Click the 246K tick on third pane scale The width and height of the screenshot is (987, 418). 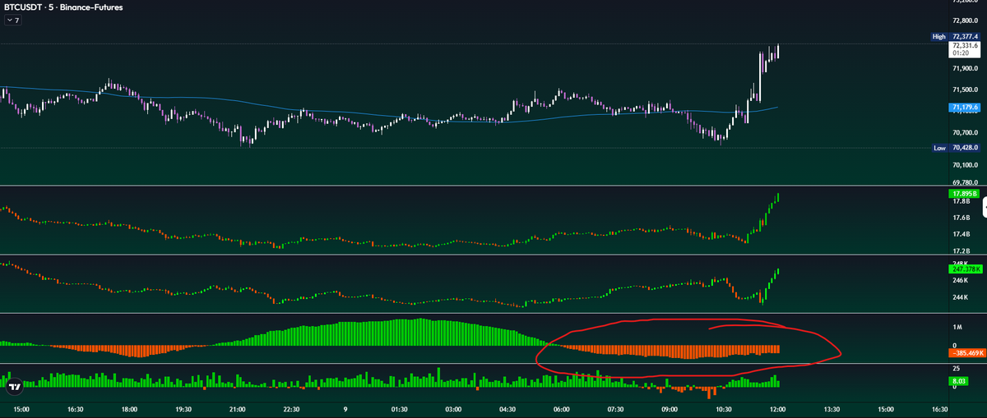pos(959,280)
